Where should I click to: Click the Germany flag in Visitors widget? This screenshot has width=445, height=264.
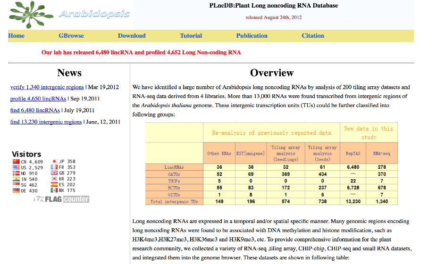(16, 190)
